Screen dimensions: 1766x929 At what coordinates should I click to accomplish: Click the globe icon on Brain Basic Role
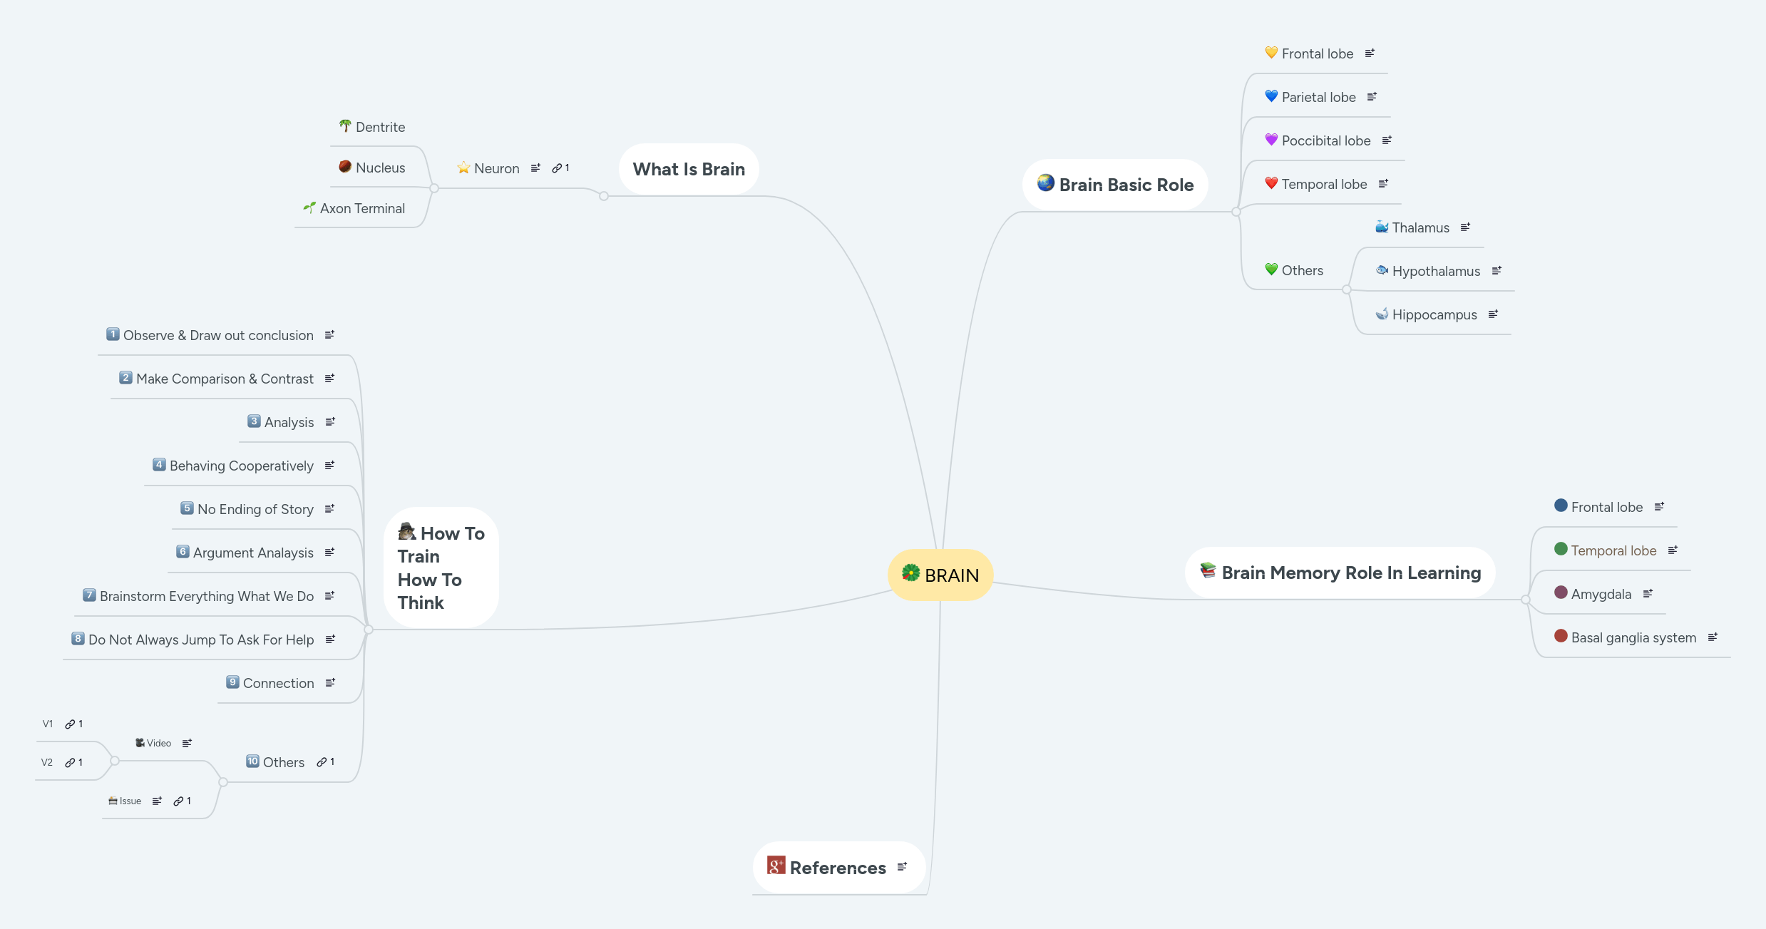(1044, 184)
